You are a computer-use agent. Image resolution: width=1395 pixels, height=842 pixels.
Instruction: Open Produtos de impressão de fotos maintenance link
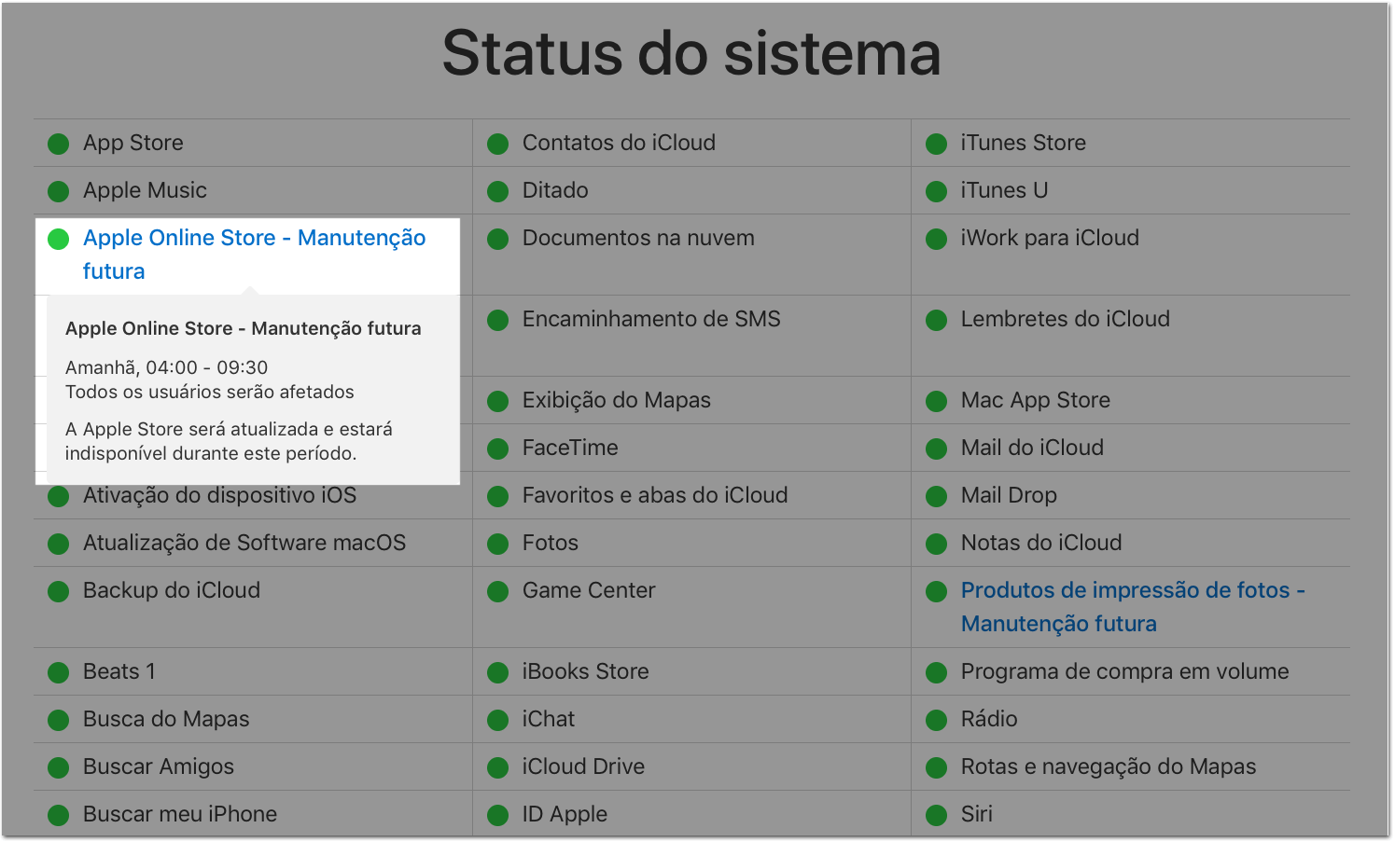pos(1133,607)
